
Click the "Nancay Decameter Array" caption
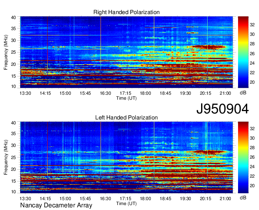click(56, 205)
